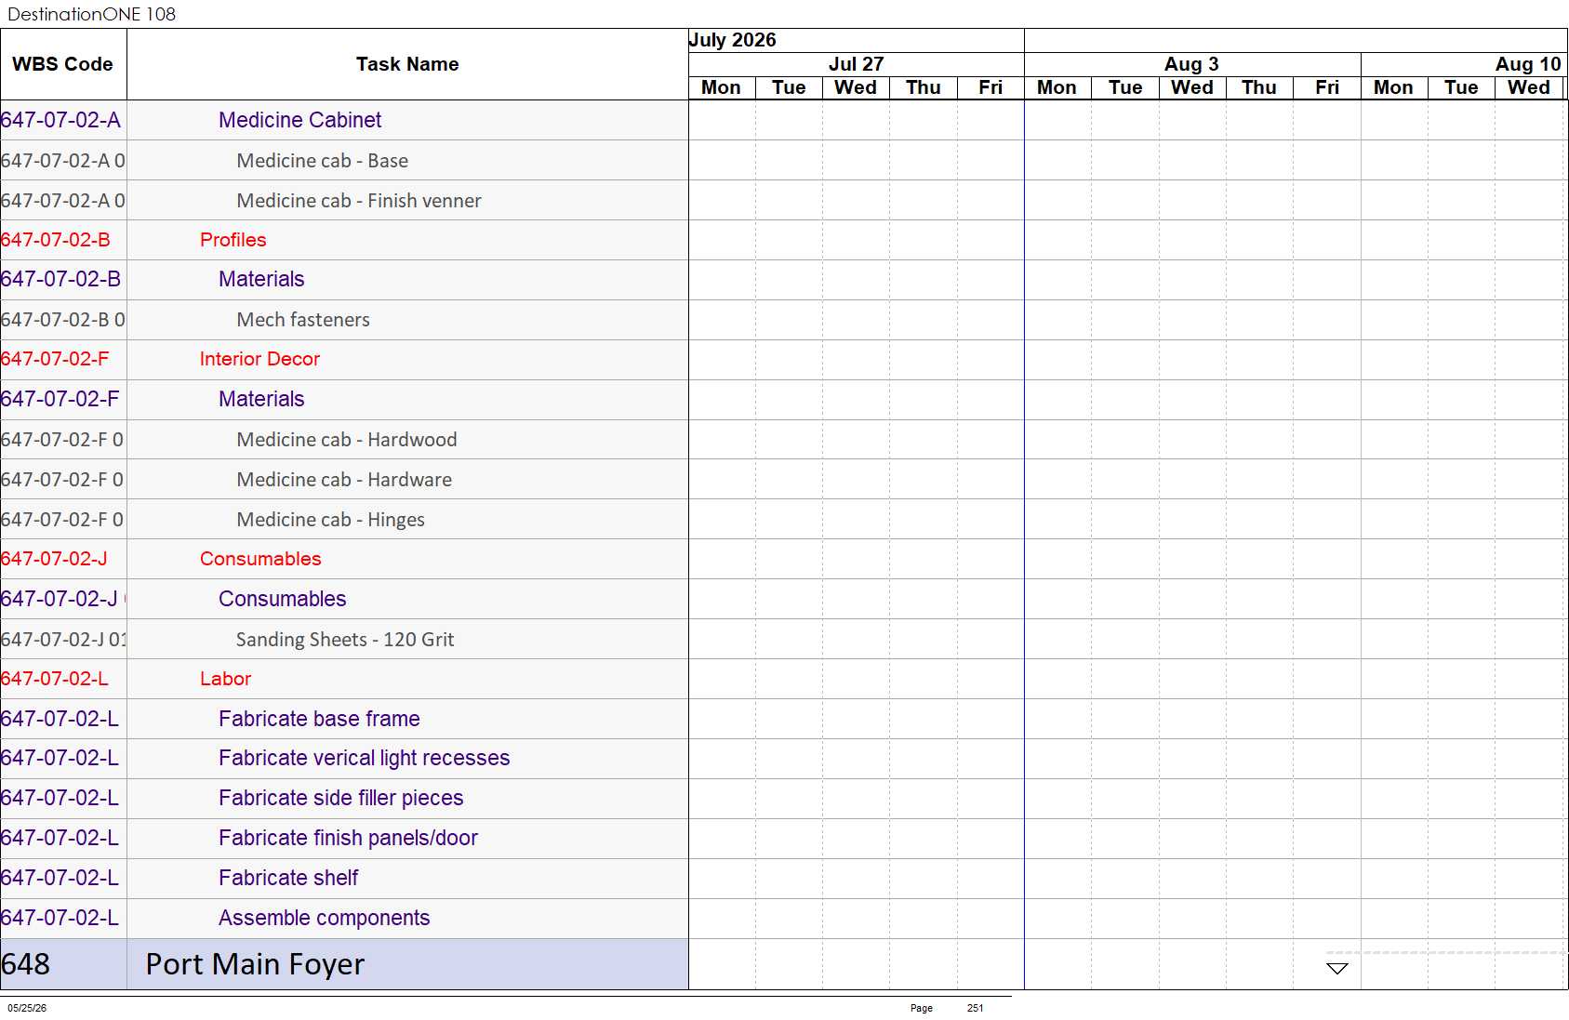Click the Task Name column header
This screenshot has height=1020, width=1569.
407,64
